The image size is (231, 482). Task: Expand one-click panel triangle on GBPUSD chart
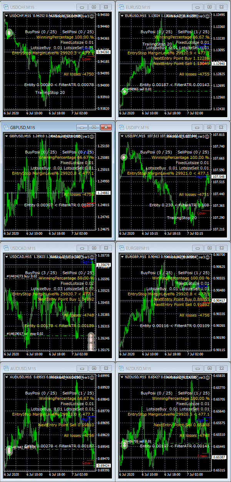pos(7,136)
